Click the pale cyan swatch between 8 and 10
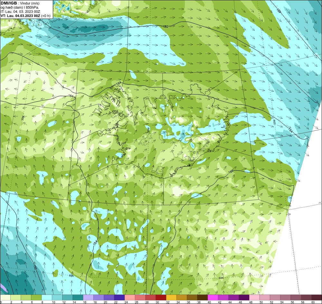This screenshot has height=304, width=322. coord(47,297)
